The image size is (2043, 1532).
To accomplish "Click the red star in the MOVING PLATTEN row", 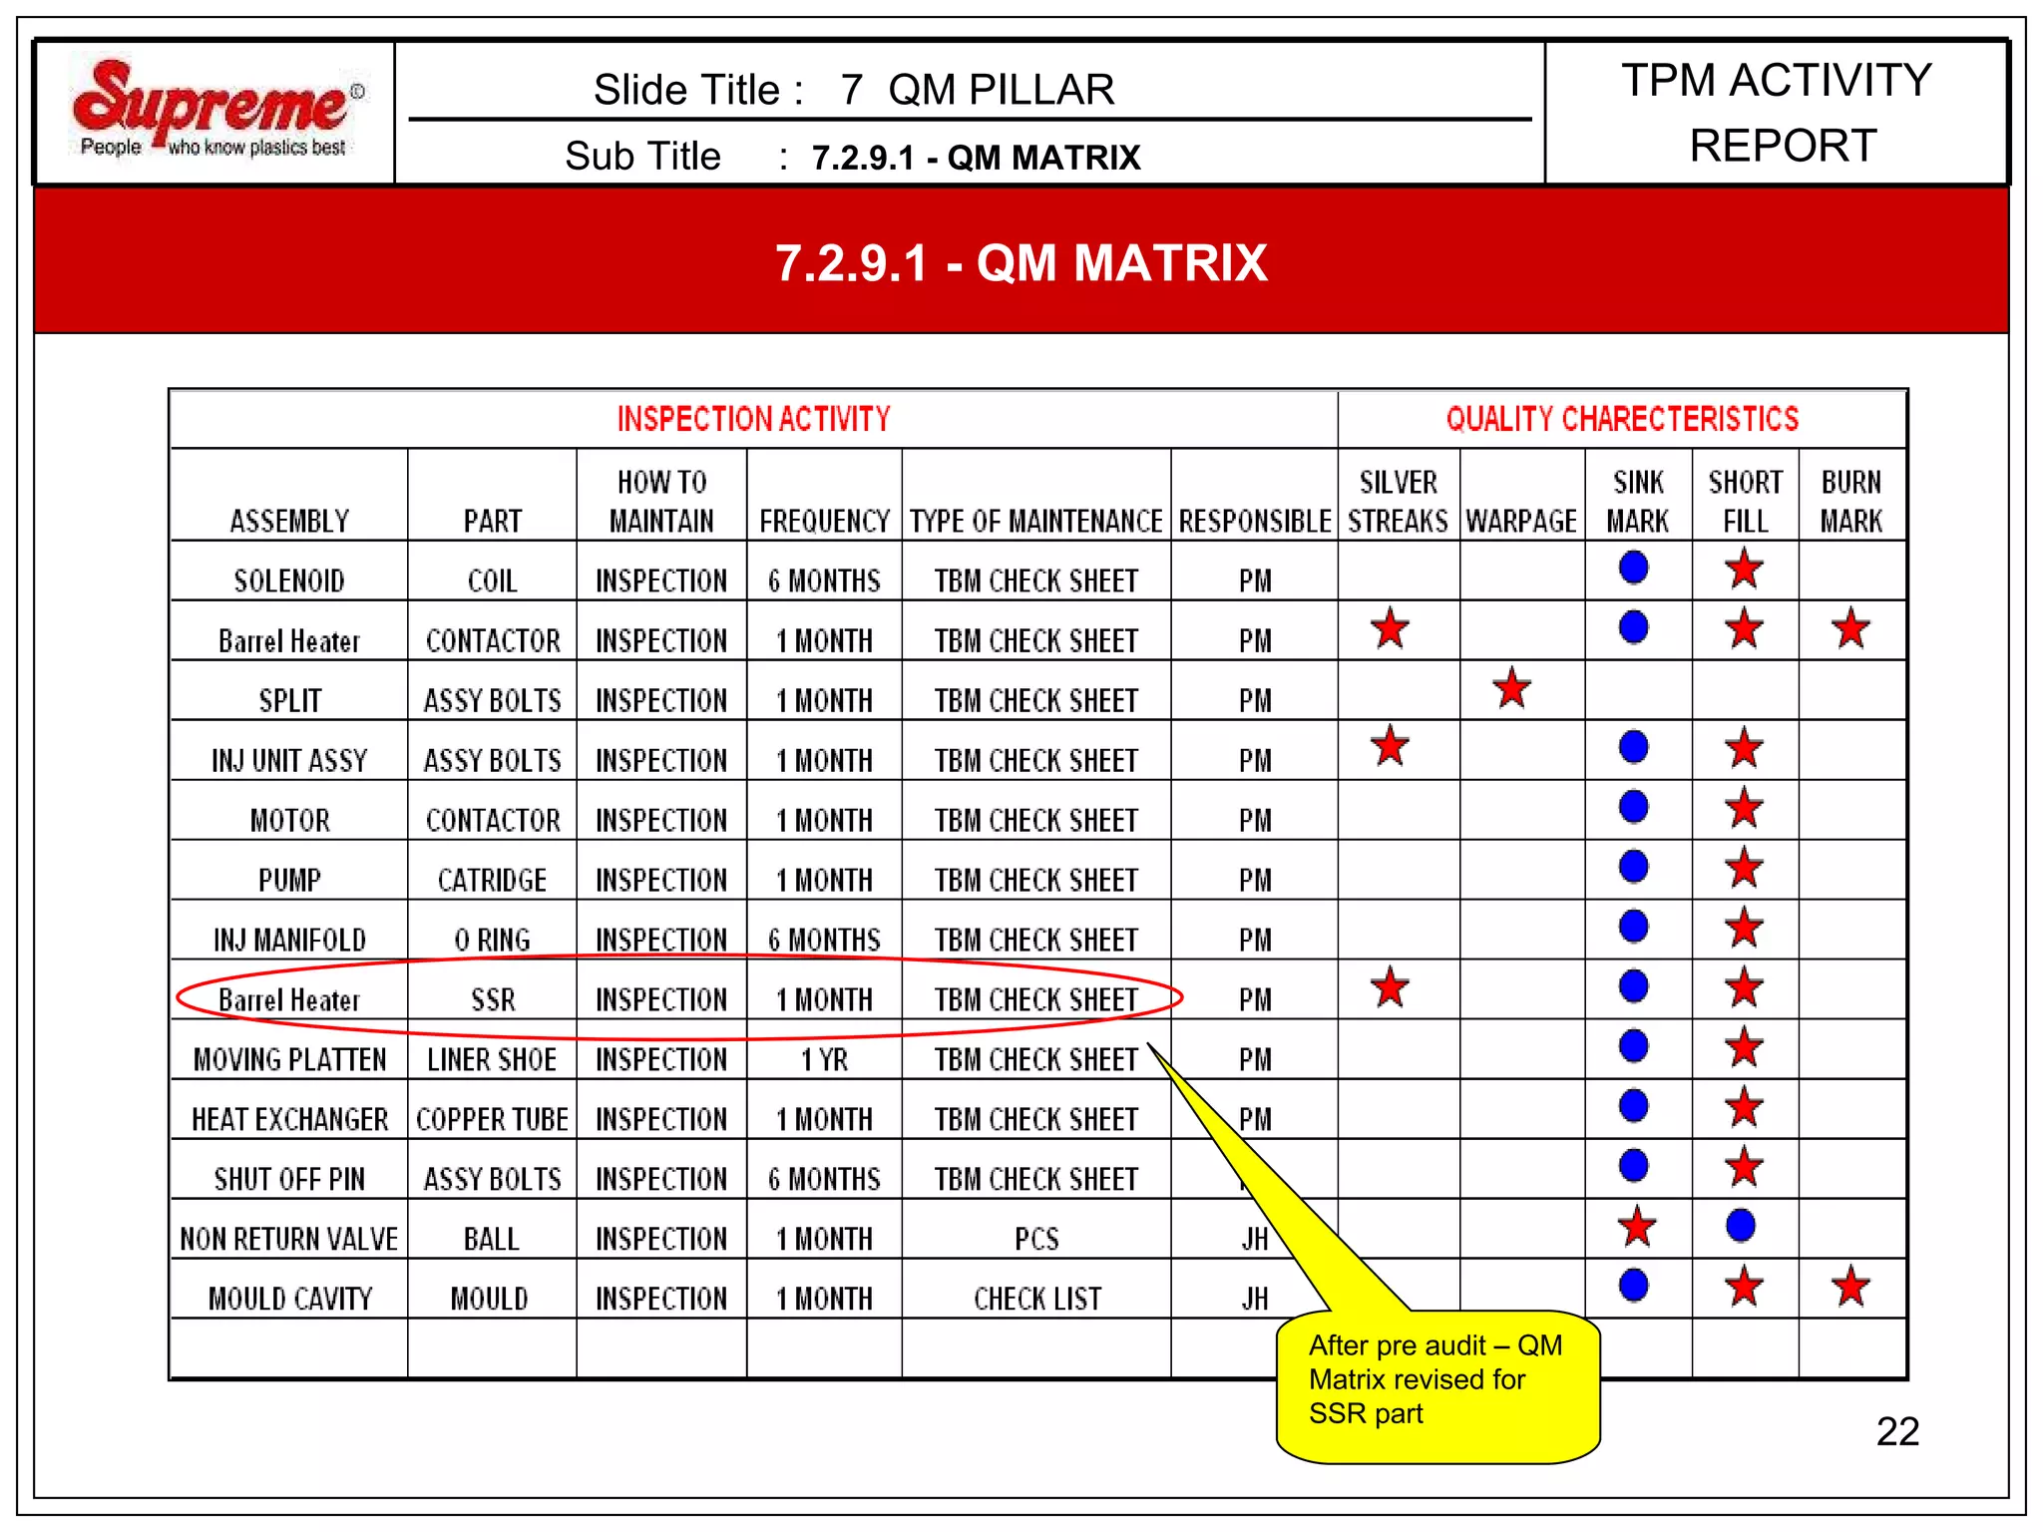I will coord(1744,1047).
